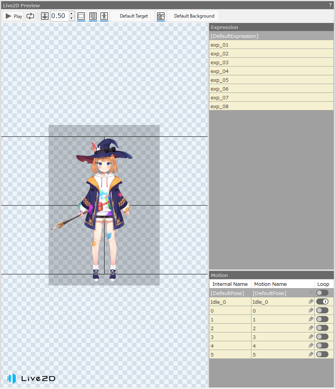This screenshot has width=335, height=389.
Task: Enable loop for motion 5
Action: 322,354
